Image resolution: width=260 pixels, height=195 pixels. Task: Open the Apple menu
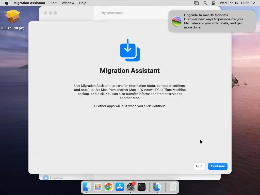click(x=7, y=3)
